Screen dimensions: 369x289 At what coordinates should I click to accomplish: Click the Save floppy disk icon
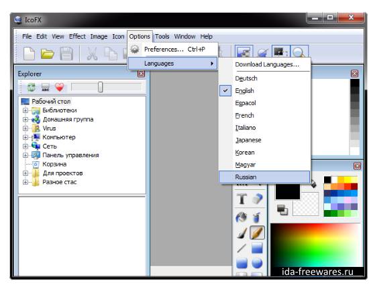tap(66, 54)
